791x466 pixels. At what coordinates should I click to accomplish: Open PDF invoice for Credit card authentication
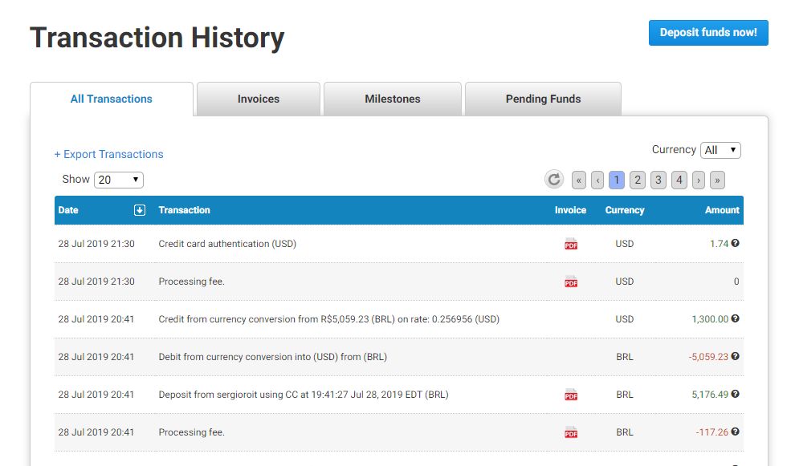[571, 244]
